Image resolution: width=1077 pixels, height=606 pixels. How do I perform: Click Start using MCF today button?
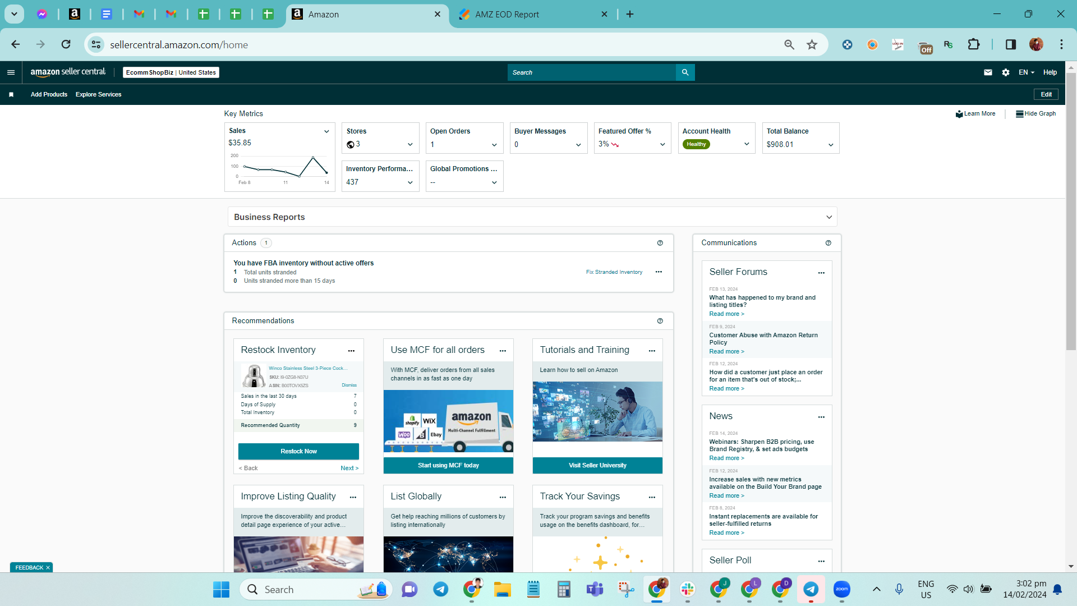pos(448,466)
